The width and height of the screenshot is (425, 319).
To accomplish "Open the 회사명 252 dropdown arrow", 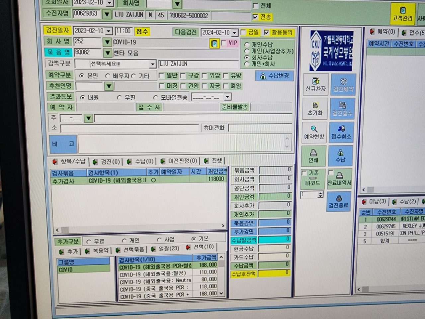I will tap(107, 42).
